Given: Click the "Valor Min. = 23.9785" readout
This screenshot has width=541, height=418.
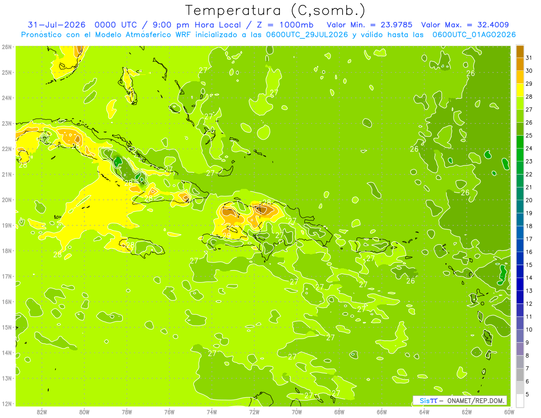Looking at the screenshot, I should click(x=370, y=25).
